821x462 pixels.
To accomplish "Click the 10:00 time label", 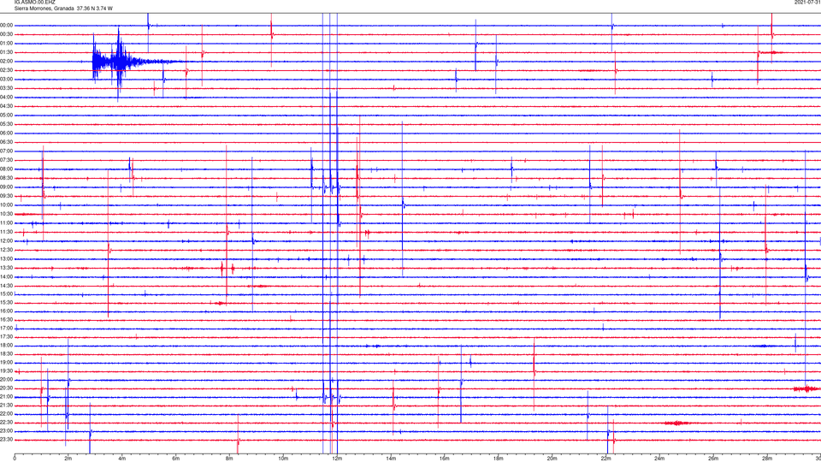I will (6, 204).
